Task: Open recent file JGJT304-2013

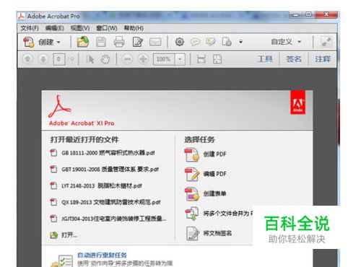Action: pos(108,219)
